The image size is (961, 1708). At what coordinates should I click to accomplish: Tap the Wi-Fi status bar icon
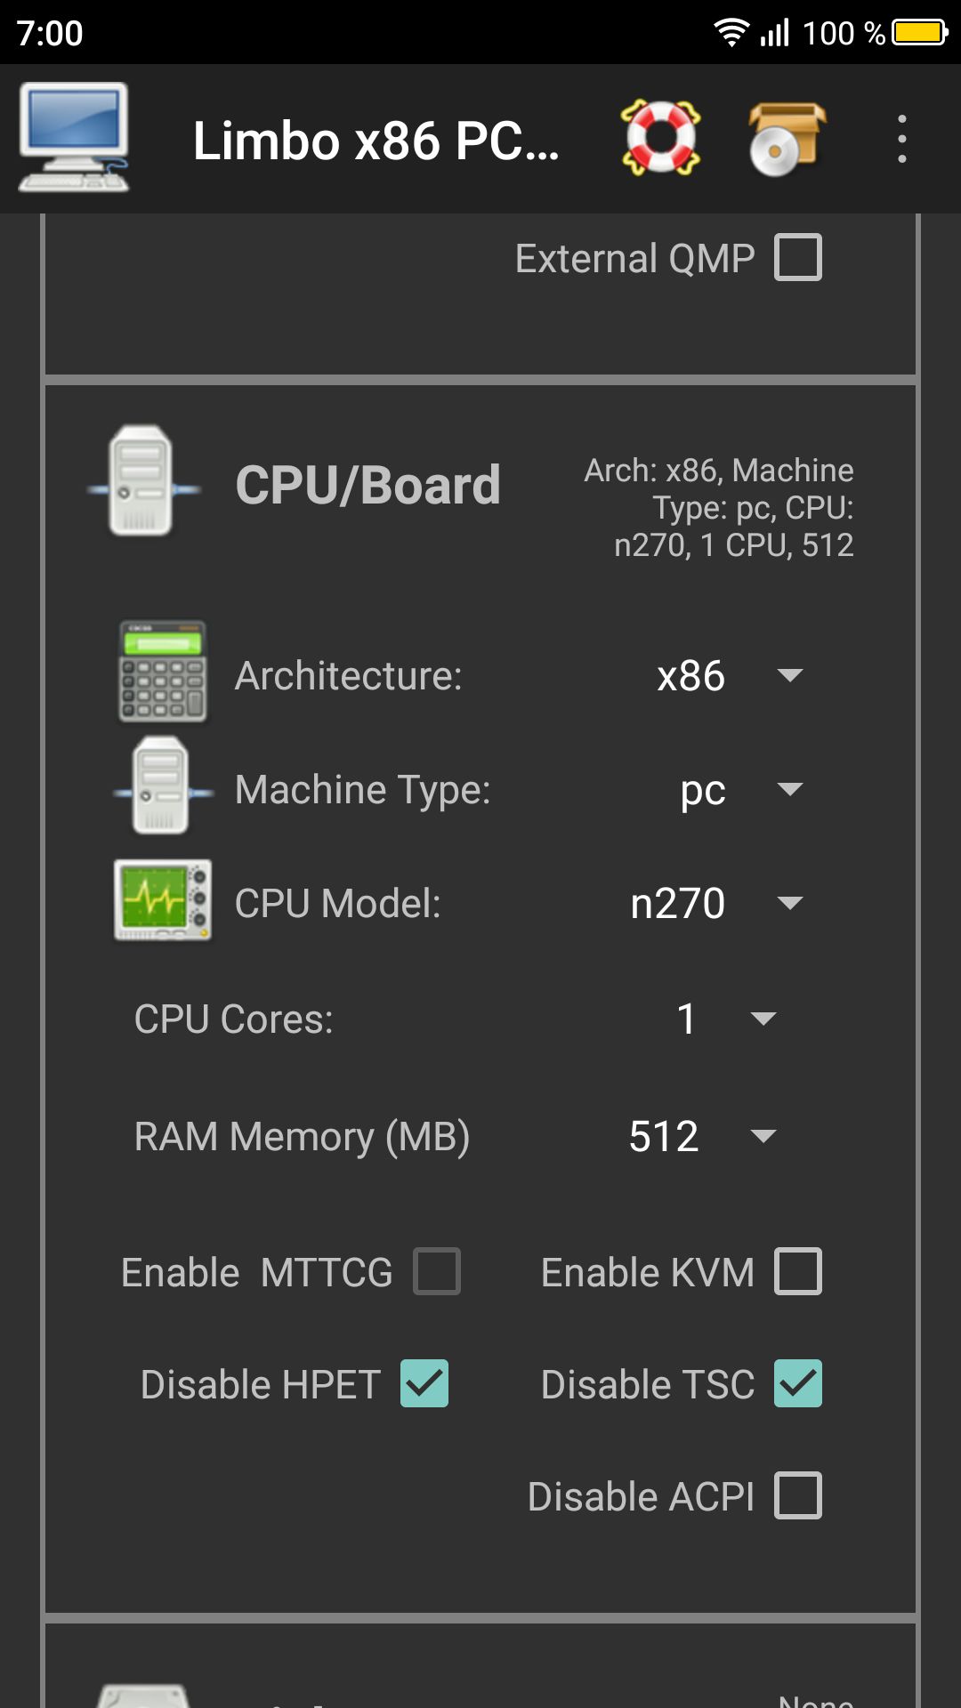coord(731,33)
